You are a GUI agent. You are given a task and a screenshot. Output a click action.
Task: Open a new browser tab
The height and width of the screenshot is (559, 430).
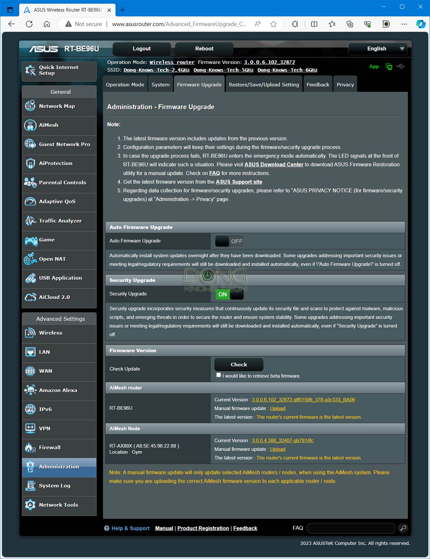(x=122, y=10)
